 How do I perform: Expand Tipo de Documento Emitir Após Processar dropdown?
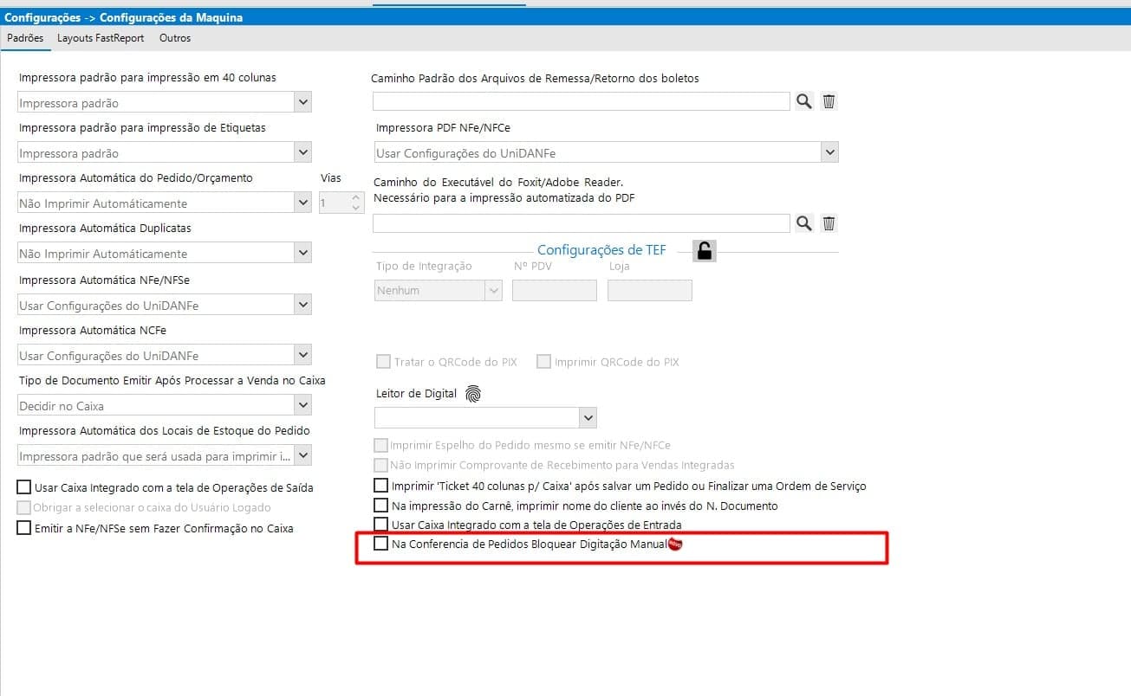click(302, 405)
